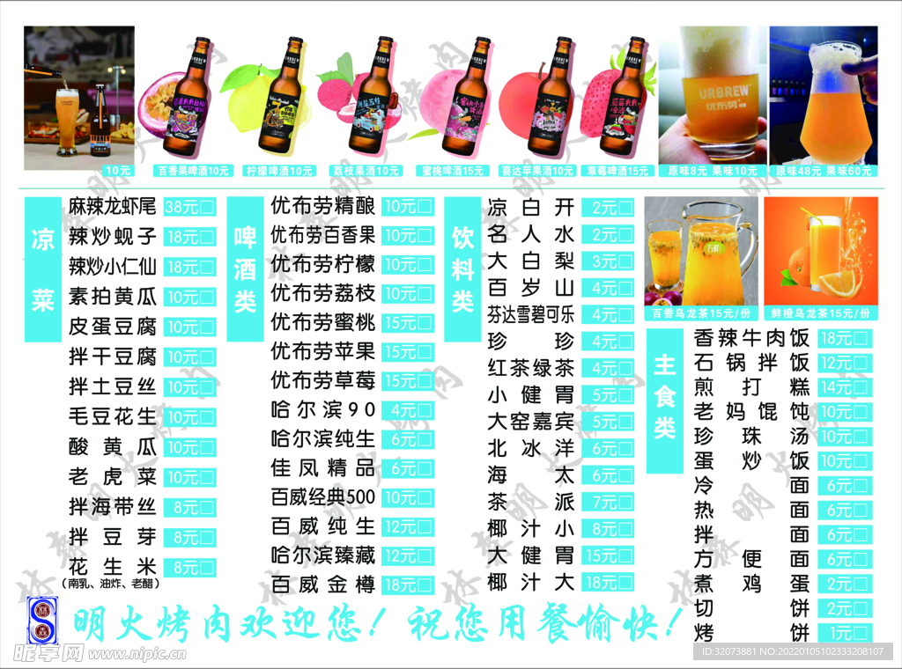
Task: Tick the 烤饼 1元 checkbox
Action: pyautogui.click(x=860, y=634)
